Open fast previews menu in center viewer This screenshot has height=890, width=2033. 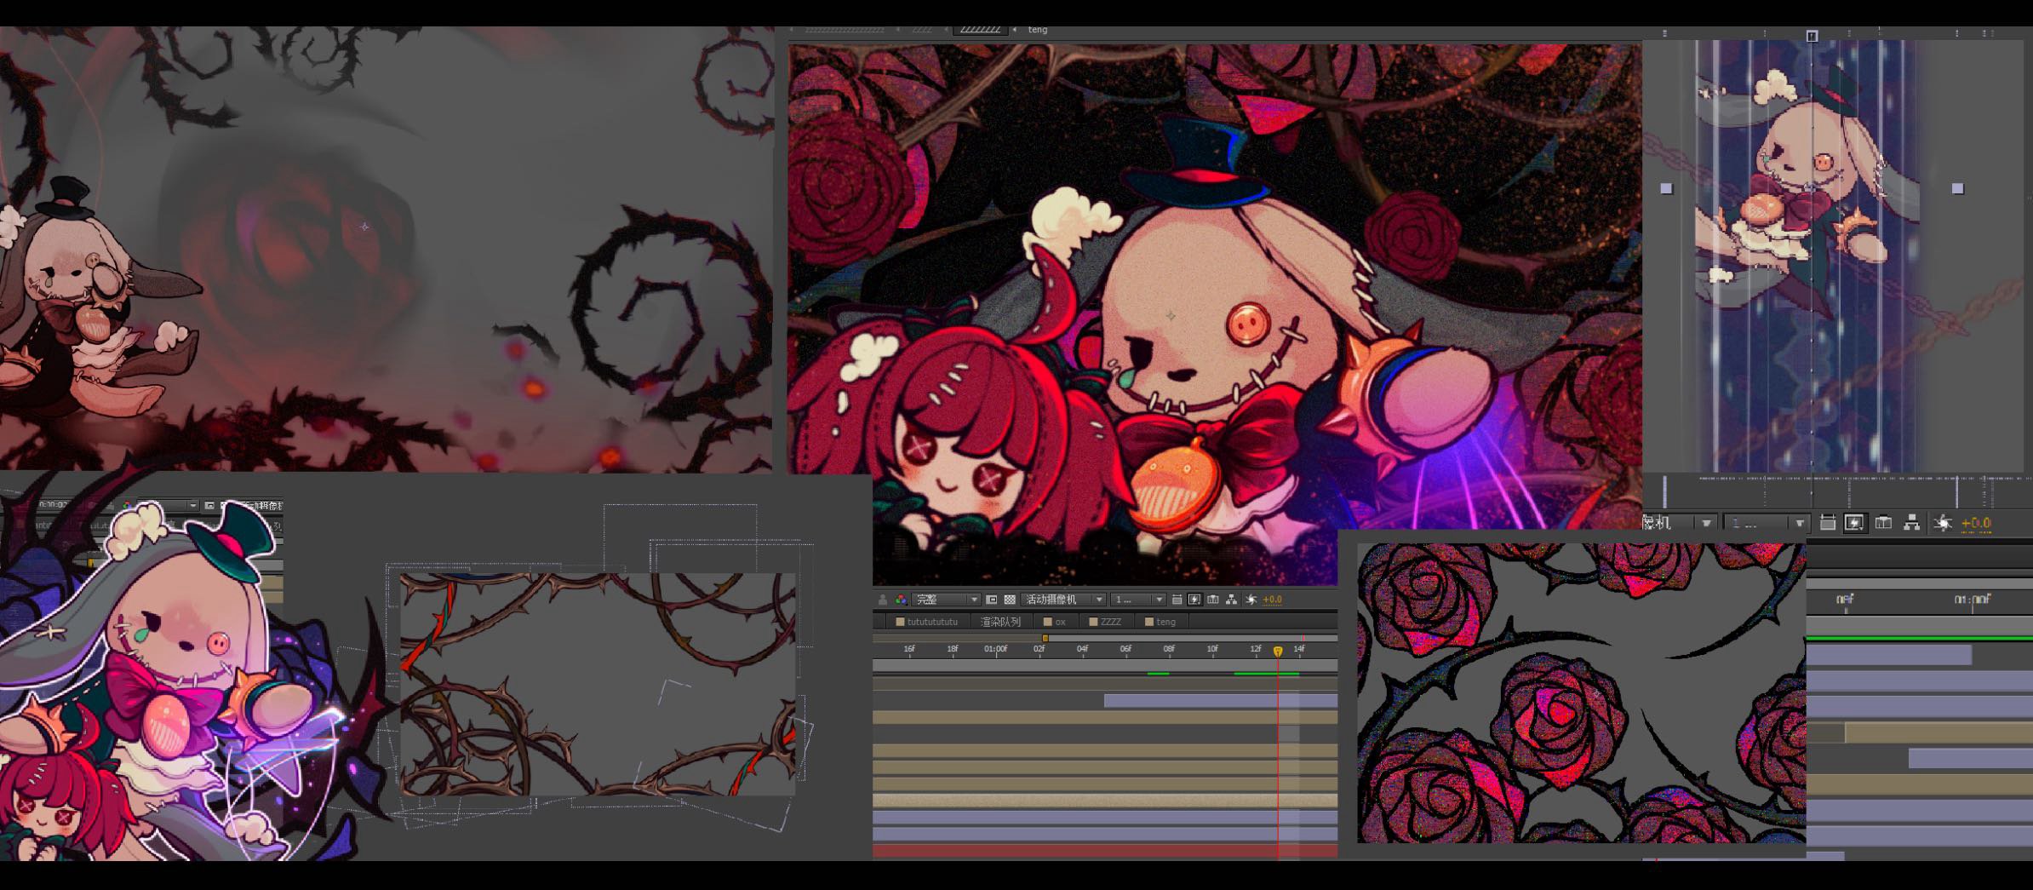click(x=1194, y=600)
